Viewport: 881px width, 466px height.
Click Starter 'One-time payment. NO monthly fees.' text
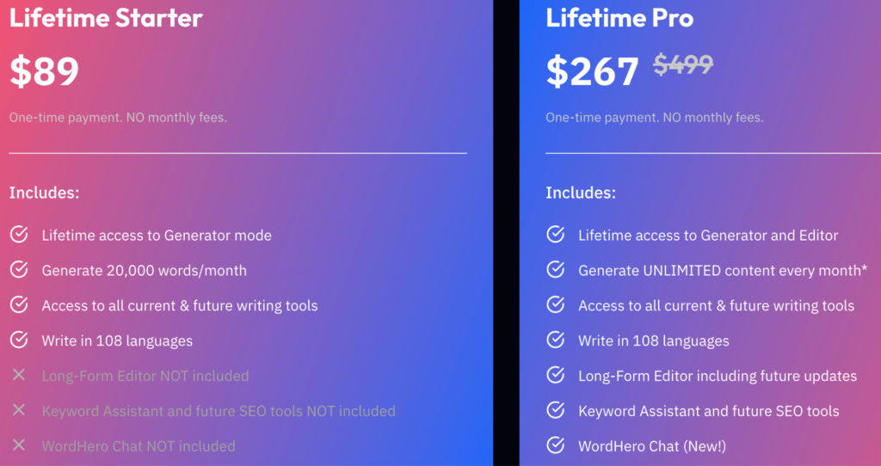[118, 117]
